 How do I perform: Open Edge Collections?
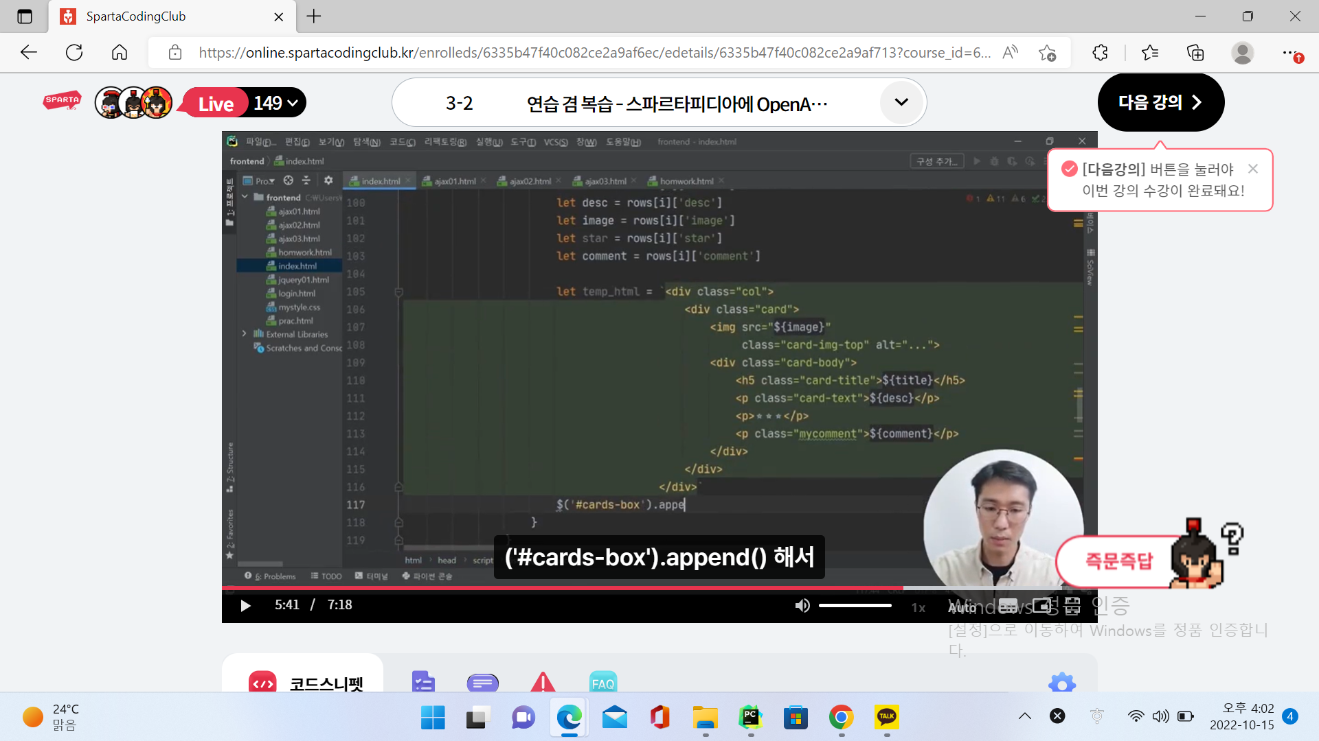pos(1195,52)
